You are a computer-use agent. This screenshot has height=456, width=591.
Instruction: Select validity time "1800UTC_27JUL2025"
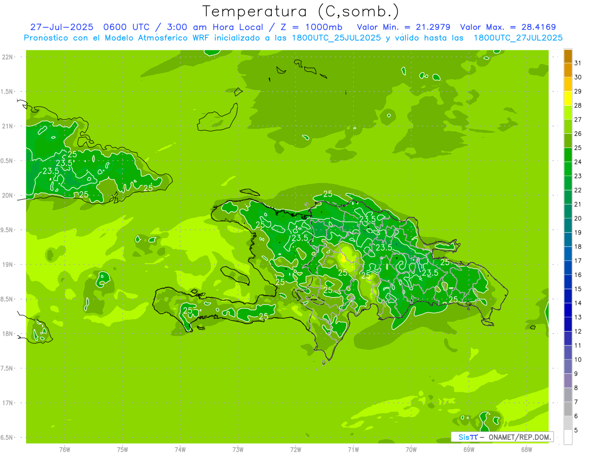click(x=518, y=38)
